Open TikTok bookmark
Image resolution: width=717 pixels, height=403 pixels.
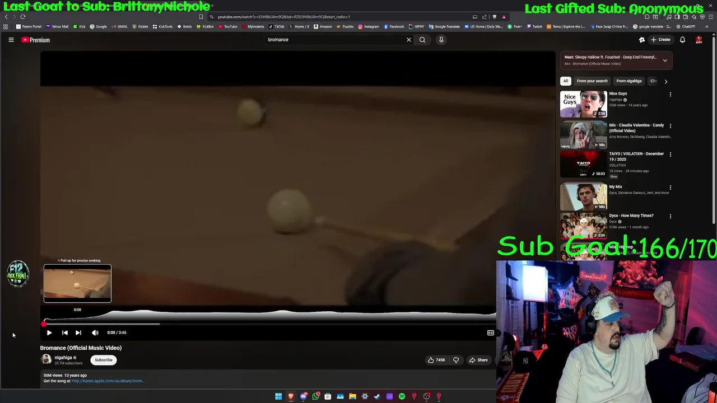tap(277, 26)
